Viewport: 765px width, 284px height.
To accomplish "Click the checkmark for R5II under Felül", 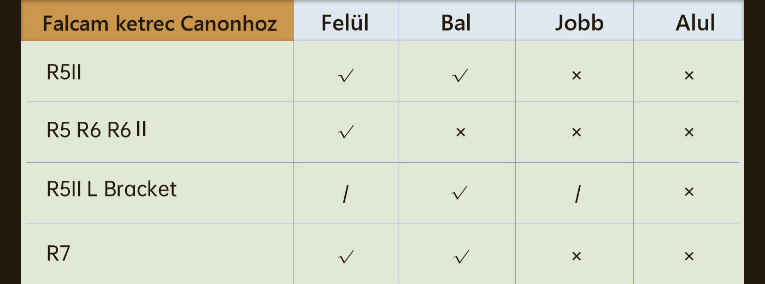I will [346, 75].
